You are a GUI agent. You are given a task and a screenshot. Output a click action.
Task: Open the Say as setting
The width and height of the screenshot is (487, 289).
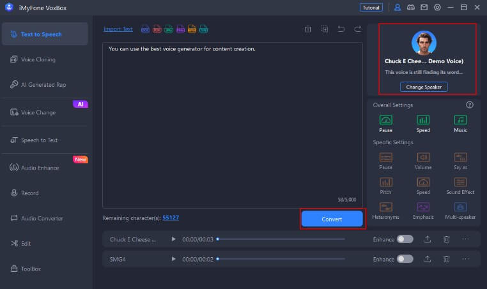(x=460, y=161)
